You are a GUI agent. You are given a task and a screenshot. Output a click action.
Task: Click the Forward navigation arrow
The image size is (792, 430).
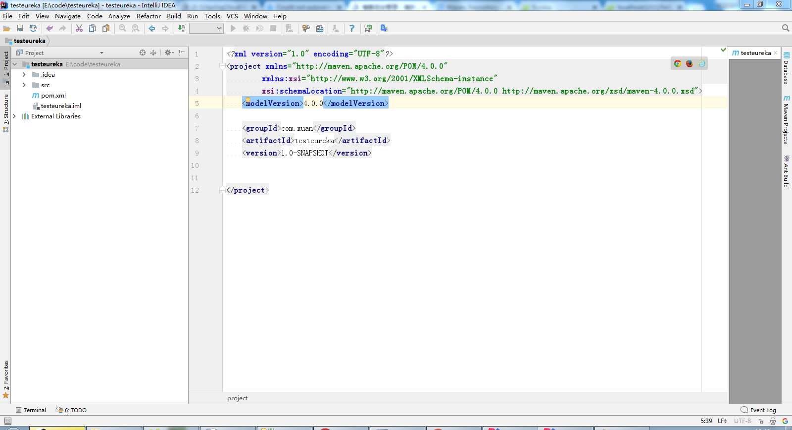pos(165,28)
